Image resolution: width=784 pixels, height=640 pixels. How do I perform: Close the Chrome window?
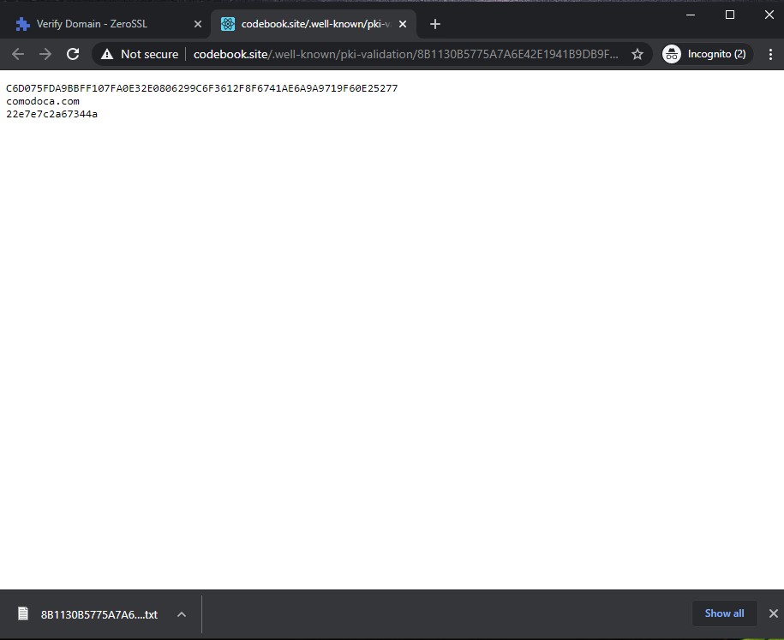click(x=769, y=15)
